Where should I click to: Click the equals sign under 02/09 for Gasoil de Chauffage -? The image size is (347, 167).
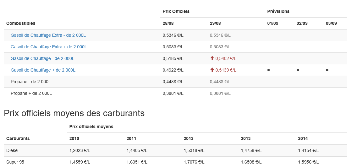(298, 58)
